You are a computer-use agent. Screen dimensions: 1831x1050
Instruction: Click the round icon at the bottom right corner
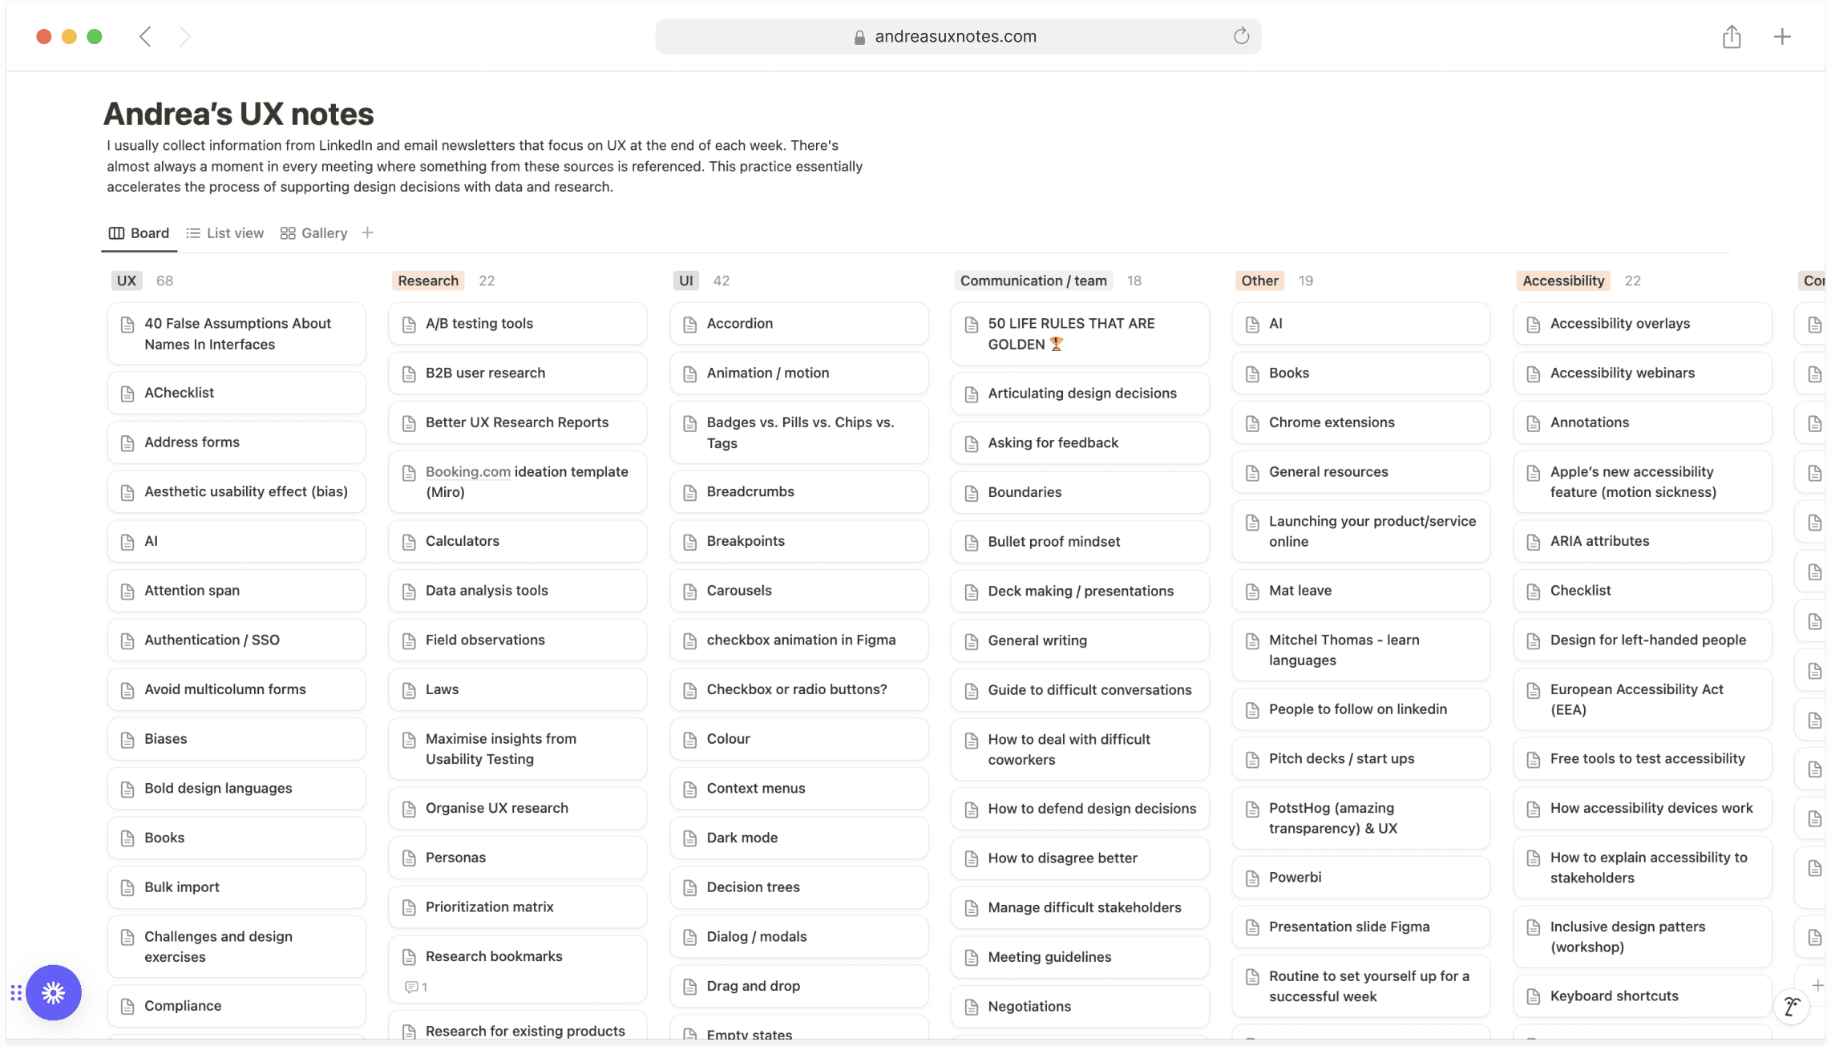(1792, 1006)
